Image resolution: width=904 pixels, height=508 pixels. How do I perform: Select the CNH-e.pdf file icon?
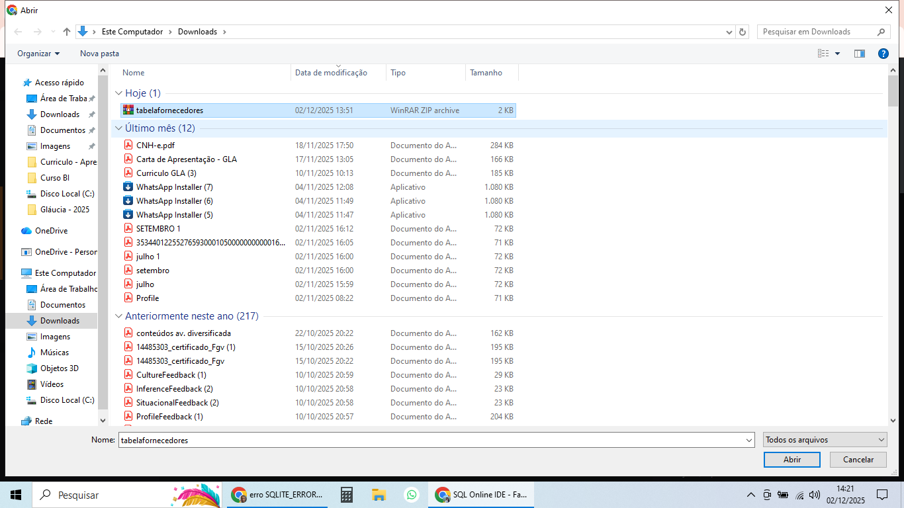(x=128, y=145)
